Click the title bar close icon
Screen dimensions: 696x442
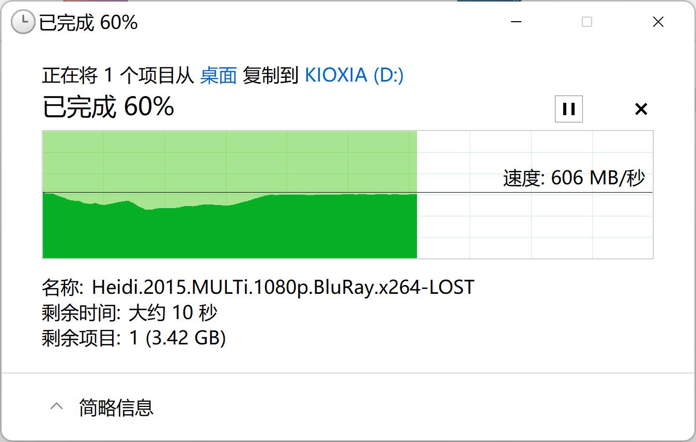[x=657, y=22]
